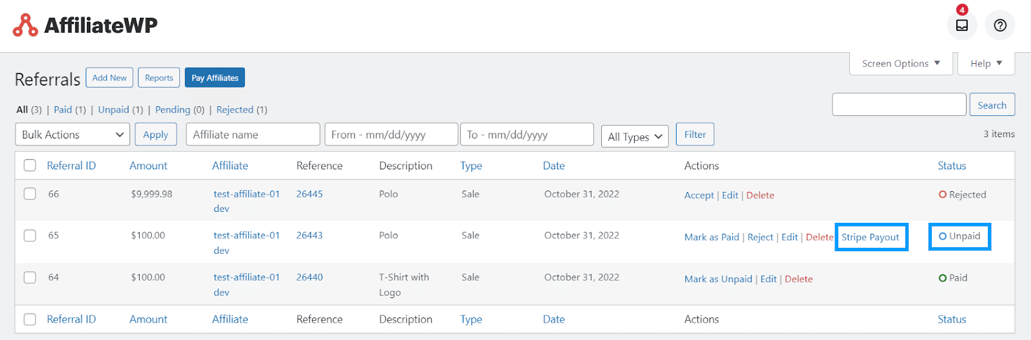Expand the Help tab

tap(986, 64)
